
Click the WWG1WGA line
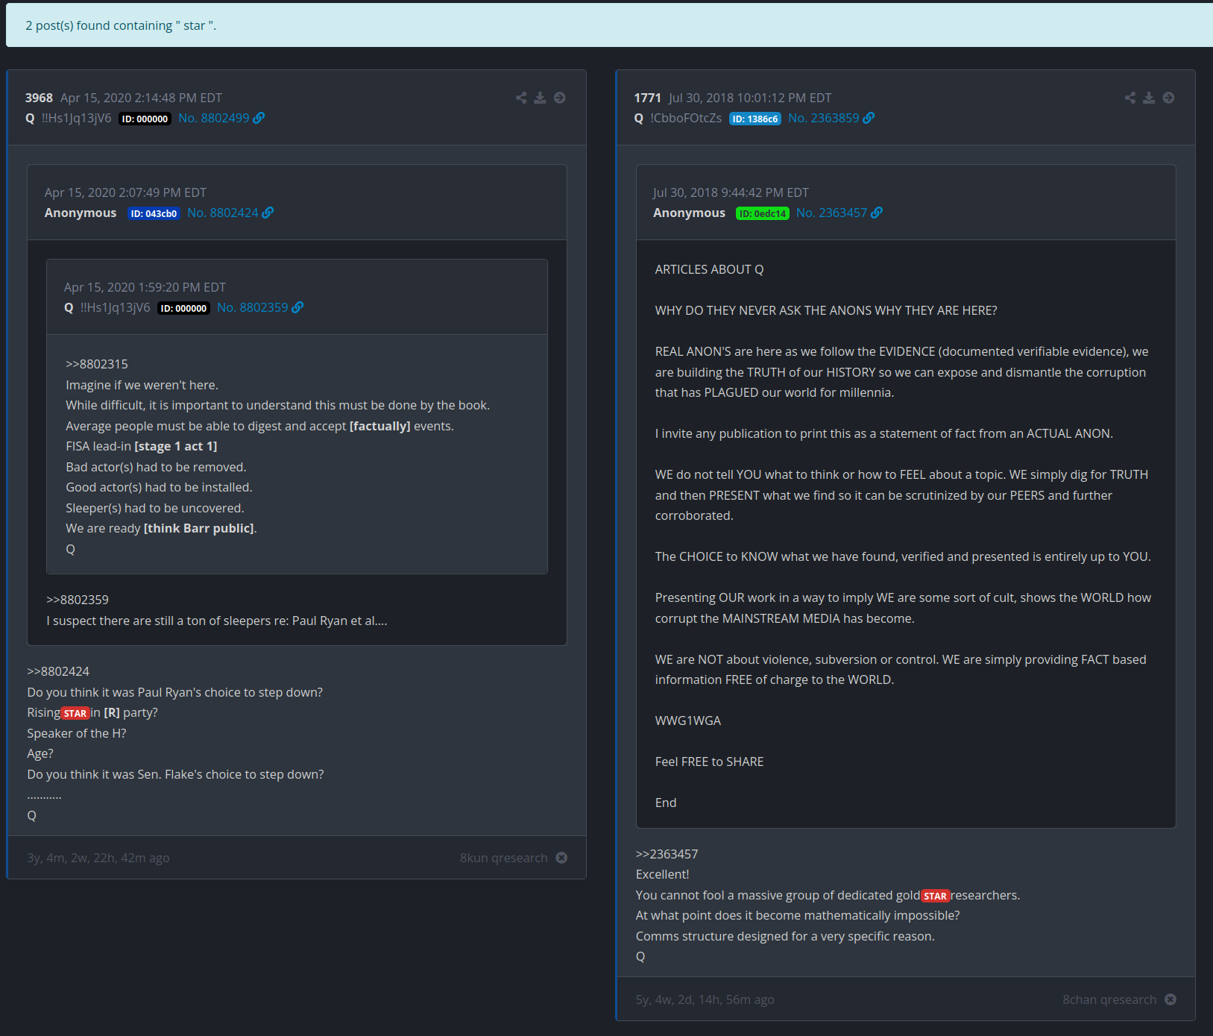[688, 721]
